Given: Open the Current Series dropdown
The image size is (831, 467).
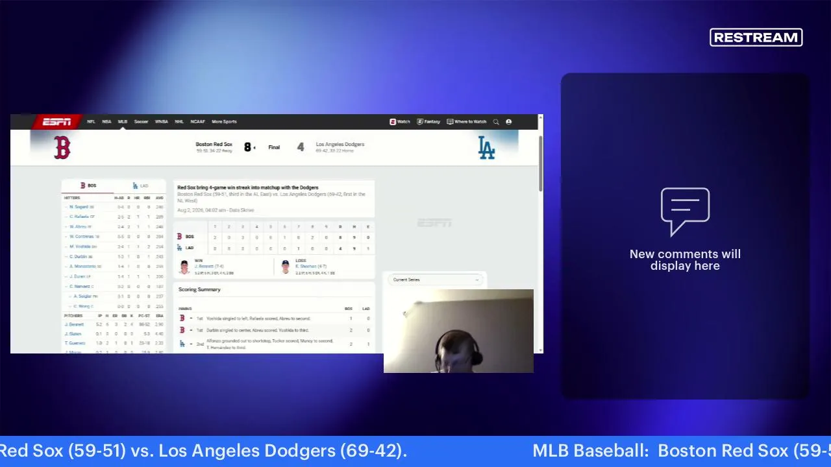Looking at the screenshot, I should (436, 280).
